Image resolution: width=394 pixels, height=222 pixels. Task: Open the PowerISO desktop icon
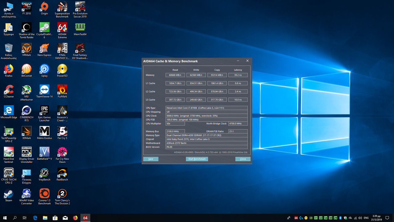pyautogui.click(x=62, y=70)
